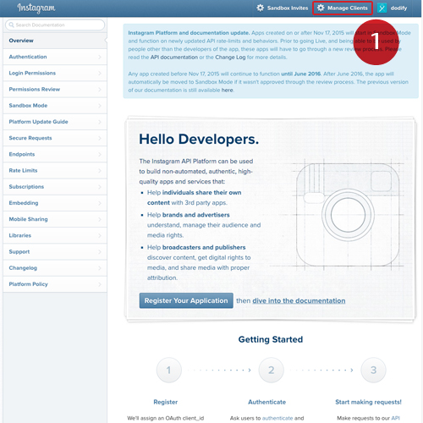This screenshot has width=423, height=423.
Task: Select Overview in the sidebar
Action: (55, 41)
